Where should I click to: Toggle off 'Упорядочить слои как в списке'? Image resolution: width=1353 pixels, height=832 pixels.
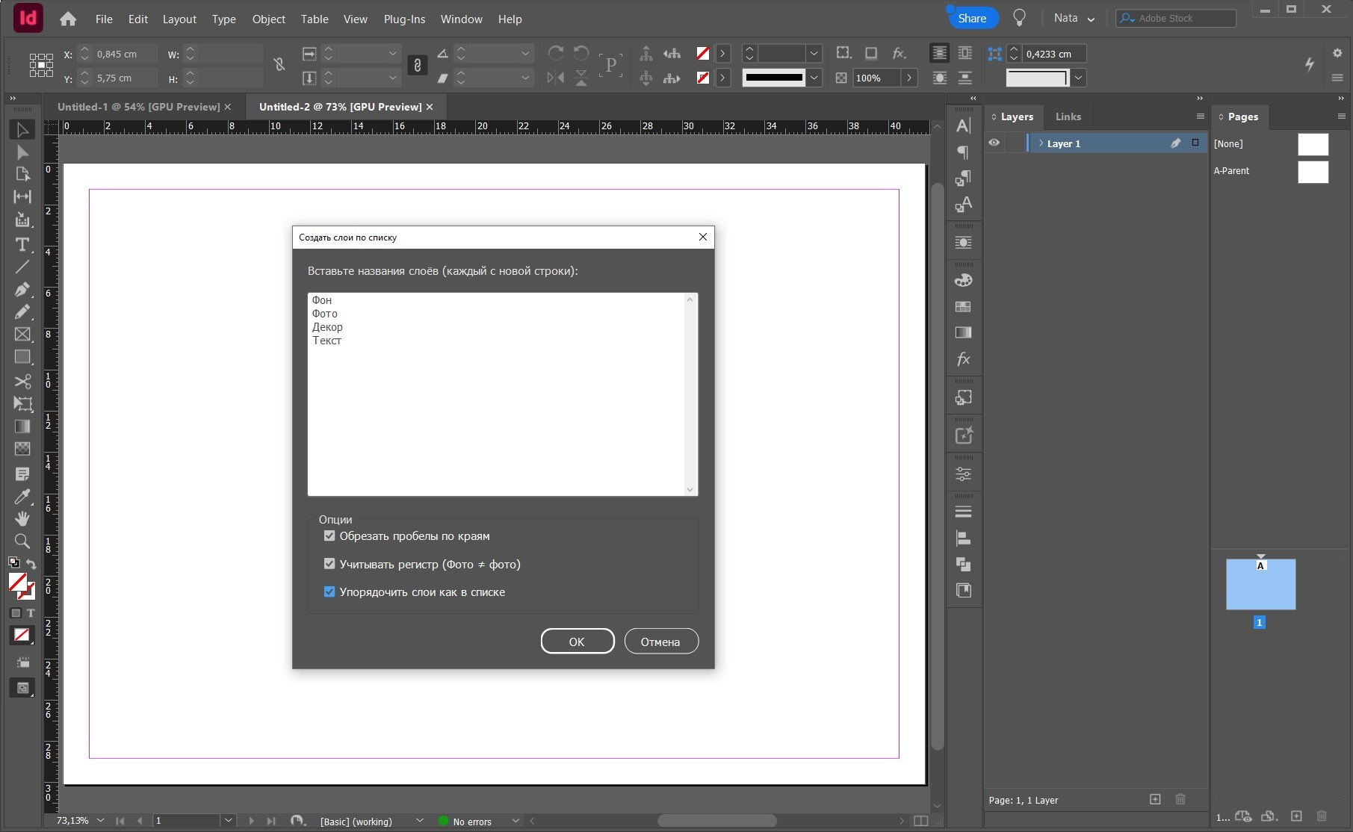click(x=330, y=592)
